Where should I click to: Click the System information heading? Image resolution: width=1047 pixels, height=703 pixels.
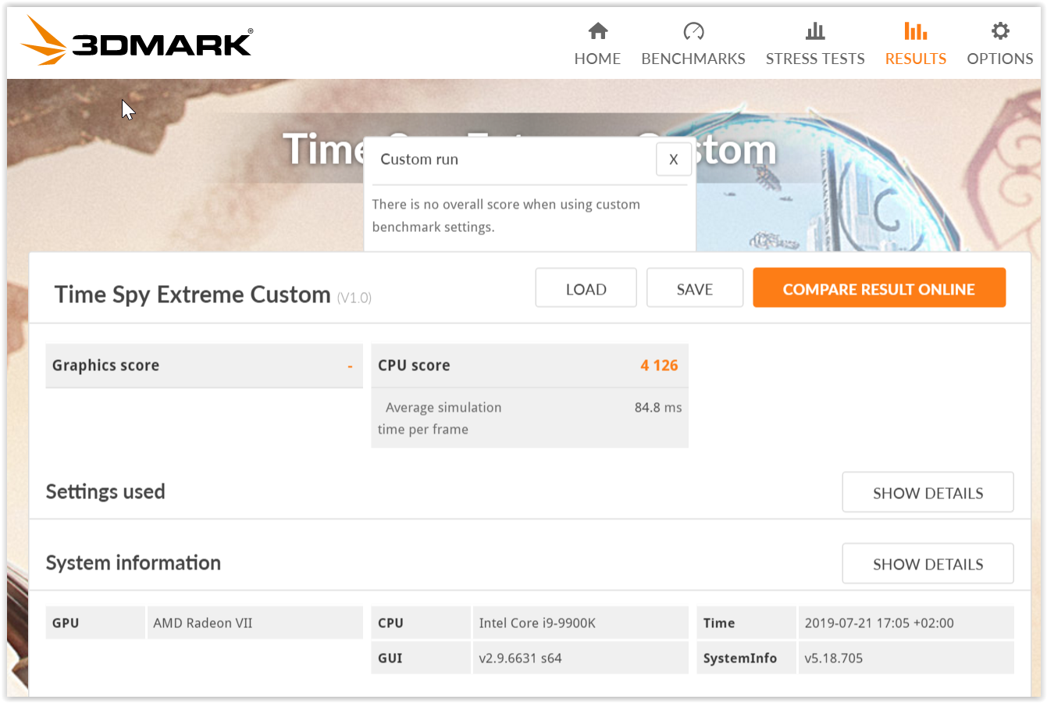pyautogui.click(x=134, y=562)
